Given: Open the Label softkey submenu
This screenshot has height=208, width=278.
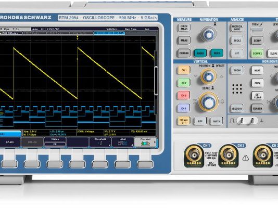Looking at the screenshot, I should click(x=123, y=142).
